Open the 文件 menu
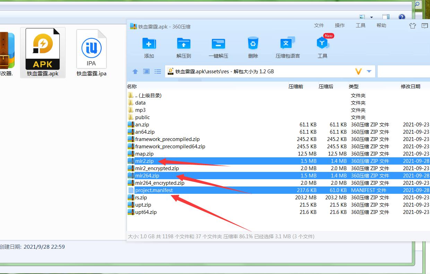The width and height of the screenshot is (430, 274). (x=319, y=25)
